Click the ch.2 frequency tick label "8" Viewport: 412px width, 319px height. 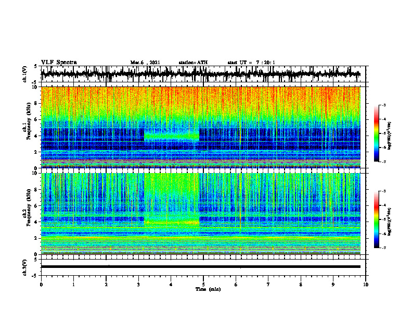point(36,190)
